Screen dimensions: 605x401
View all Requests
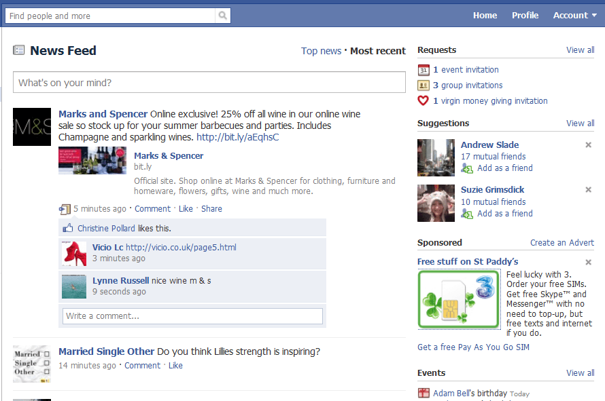click(x=581, y=50)
